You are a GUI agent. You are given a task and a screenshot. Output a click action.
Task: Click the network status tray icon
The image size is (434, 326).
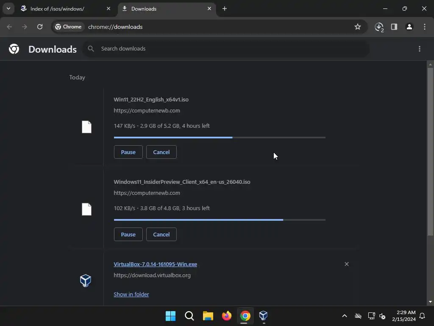(371, 316)
